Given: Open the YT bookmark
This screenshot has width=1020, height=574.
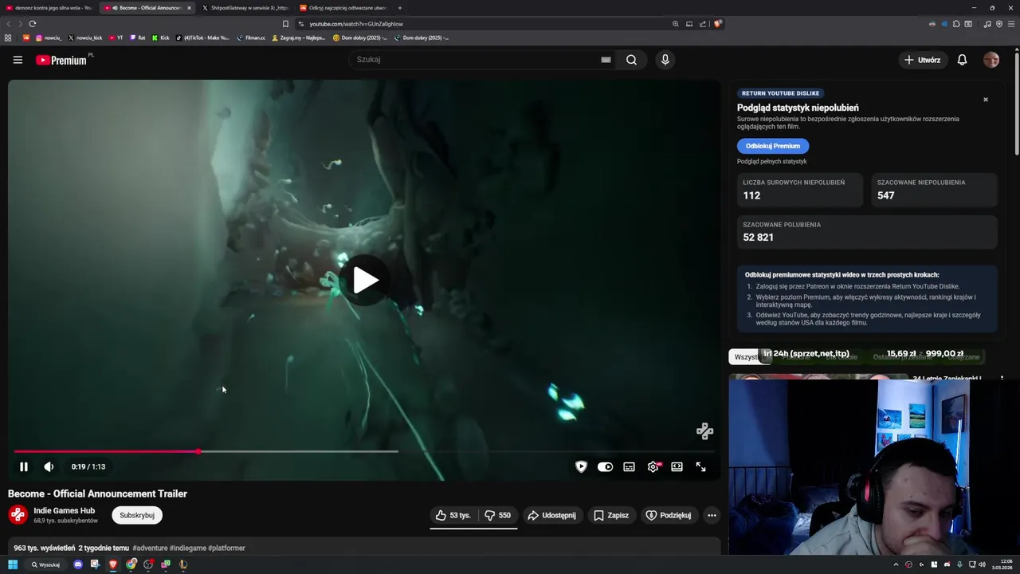Looking at the screenshot, I should (x=116, y=37).
